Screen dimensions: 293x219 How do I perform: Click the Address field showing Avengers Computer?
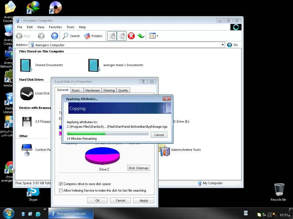tap(127, 45)
